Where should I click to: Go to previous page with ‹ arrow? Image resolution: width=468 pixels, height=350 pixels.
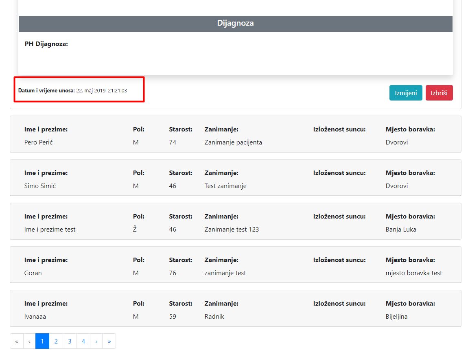[29, 341]
